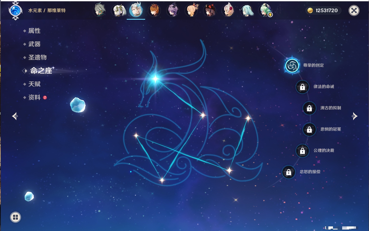Image resolution: width=369 pixels, height=231 pixels.
Task: Open the unlocked 尊荣的创定 constellation node
Action: (292, 66)
